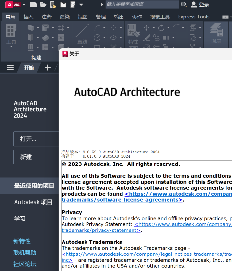
Task: Select the Roof Slab tool icon
Action: [46, 28]
